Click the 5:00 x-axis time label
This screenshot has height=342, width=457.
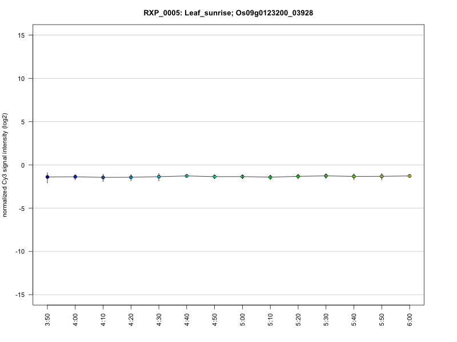pos(242,320)
